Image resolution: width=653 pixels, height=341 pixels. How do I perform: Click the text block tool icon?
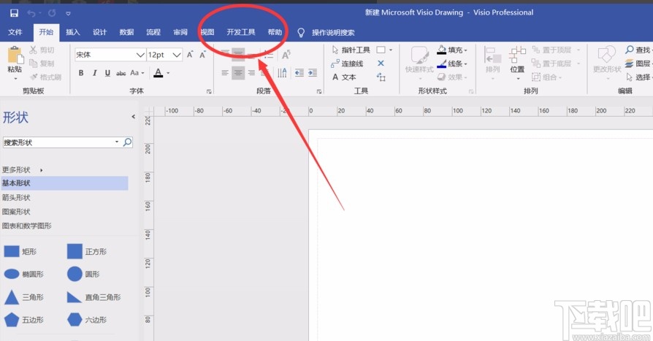coord(381,77)
